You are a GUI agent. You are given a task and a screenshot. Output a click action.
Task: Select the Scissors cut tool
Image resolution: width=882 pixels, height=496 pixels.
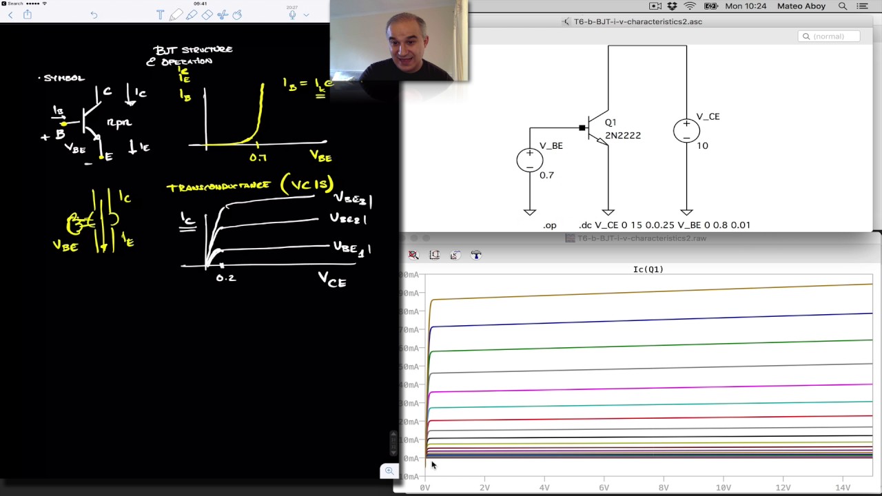[x=223, y=14]
